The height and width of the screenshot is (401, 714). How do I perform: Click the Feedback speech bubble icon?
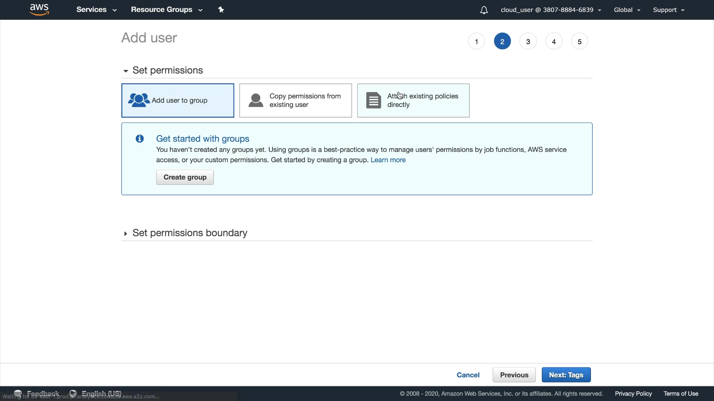tap(18, 393)
